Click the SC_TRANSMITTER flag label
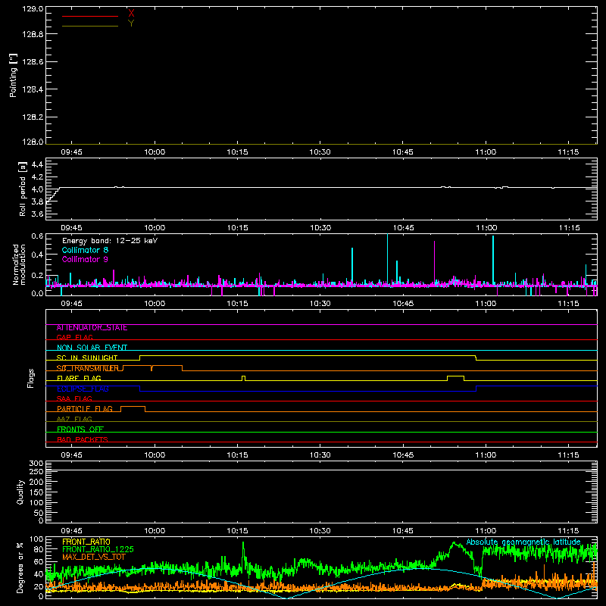Screen dimensions: 606x606 [87, 368]
